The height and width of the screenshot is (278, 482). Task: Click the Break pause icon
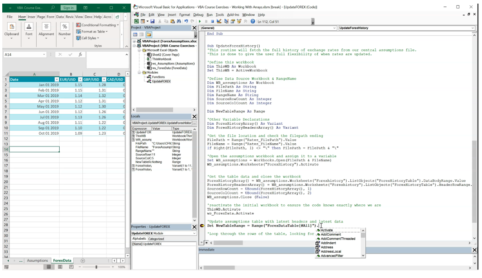[206, 22]
